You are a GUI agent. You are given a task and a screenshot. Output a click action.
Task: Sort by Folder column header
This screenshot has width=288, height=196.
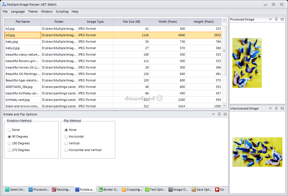click(x=59, y=22)
